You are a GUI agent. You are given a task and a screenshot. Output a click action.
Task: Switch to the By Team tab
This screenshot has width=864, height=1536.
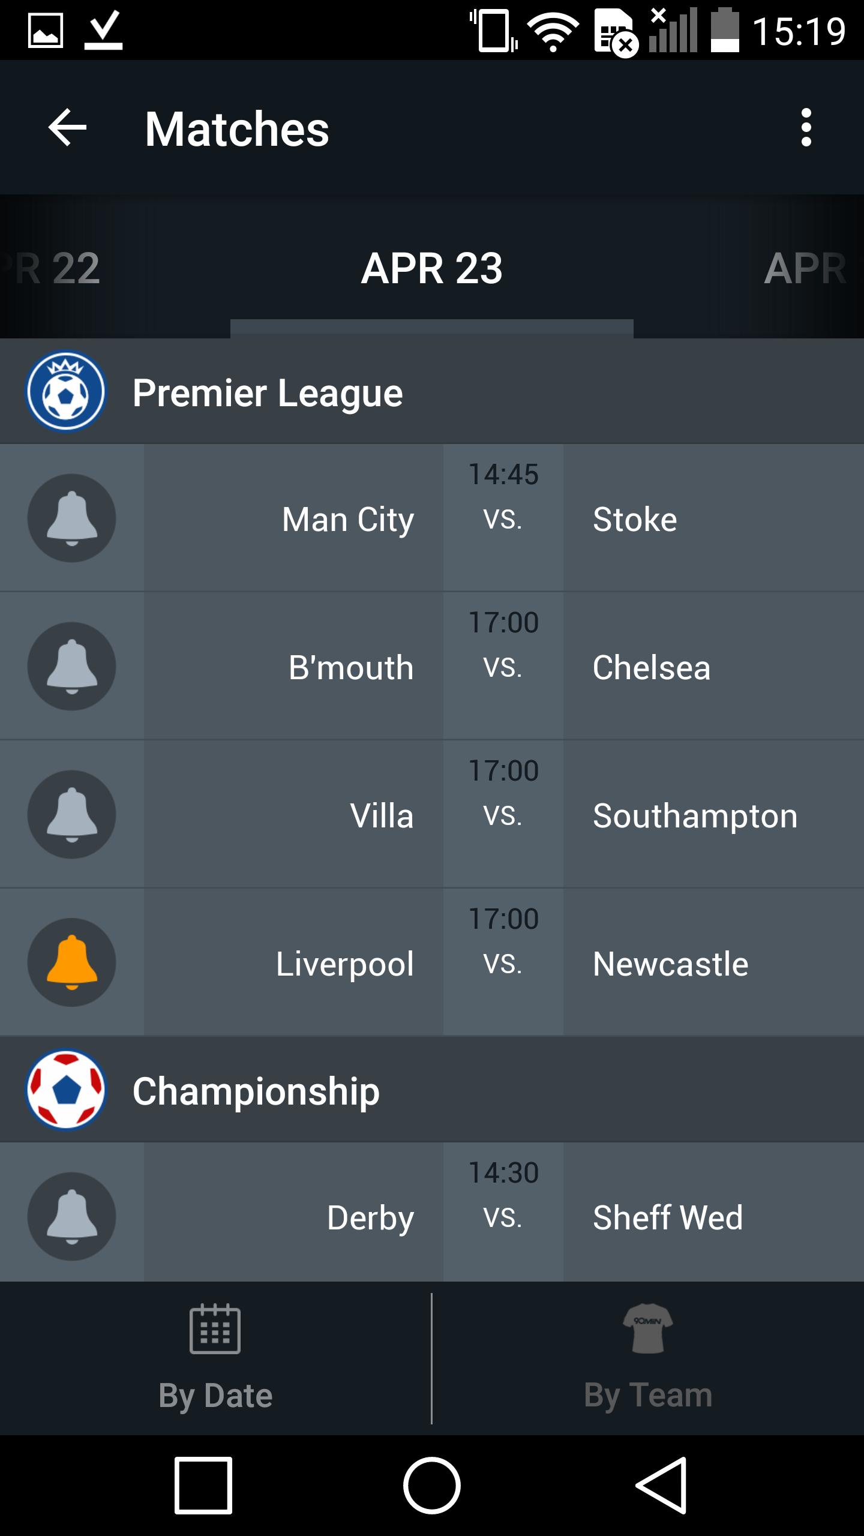tap(648, 1358)
